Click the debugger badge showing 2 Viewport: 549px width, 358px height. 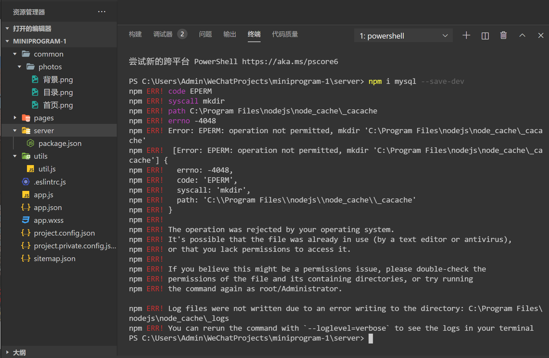(x=182, y=34)
